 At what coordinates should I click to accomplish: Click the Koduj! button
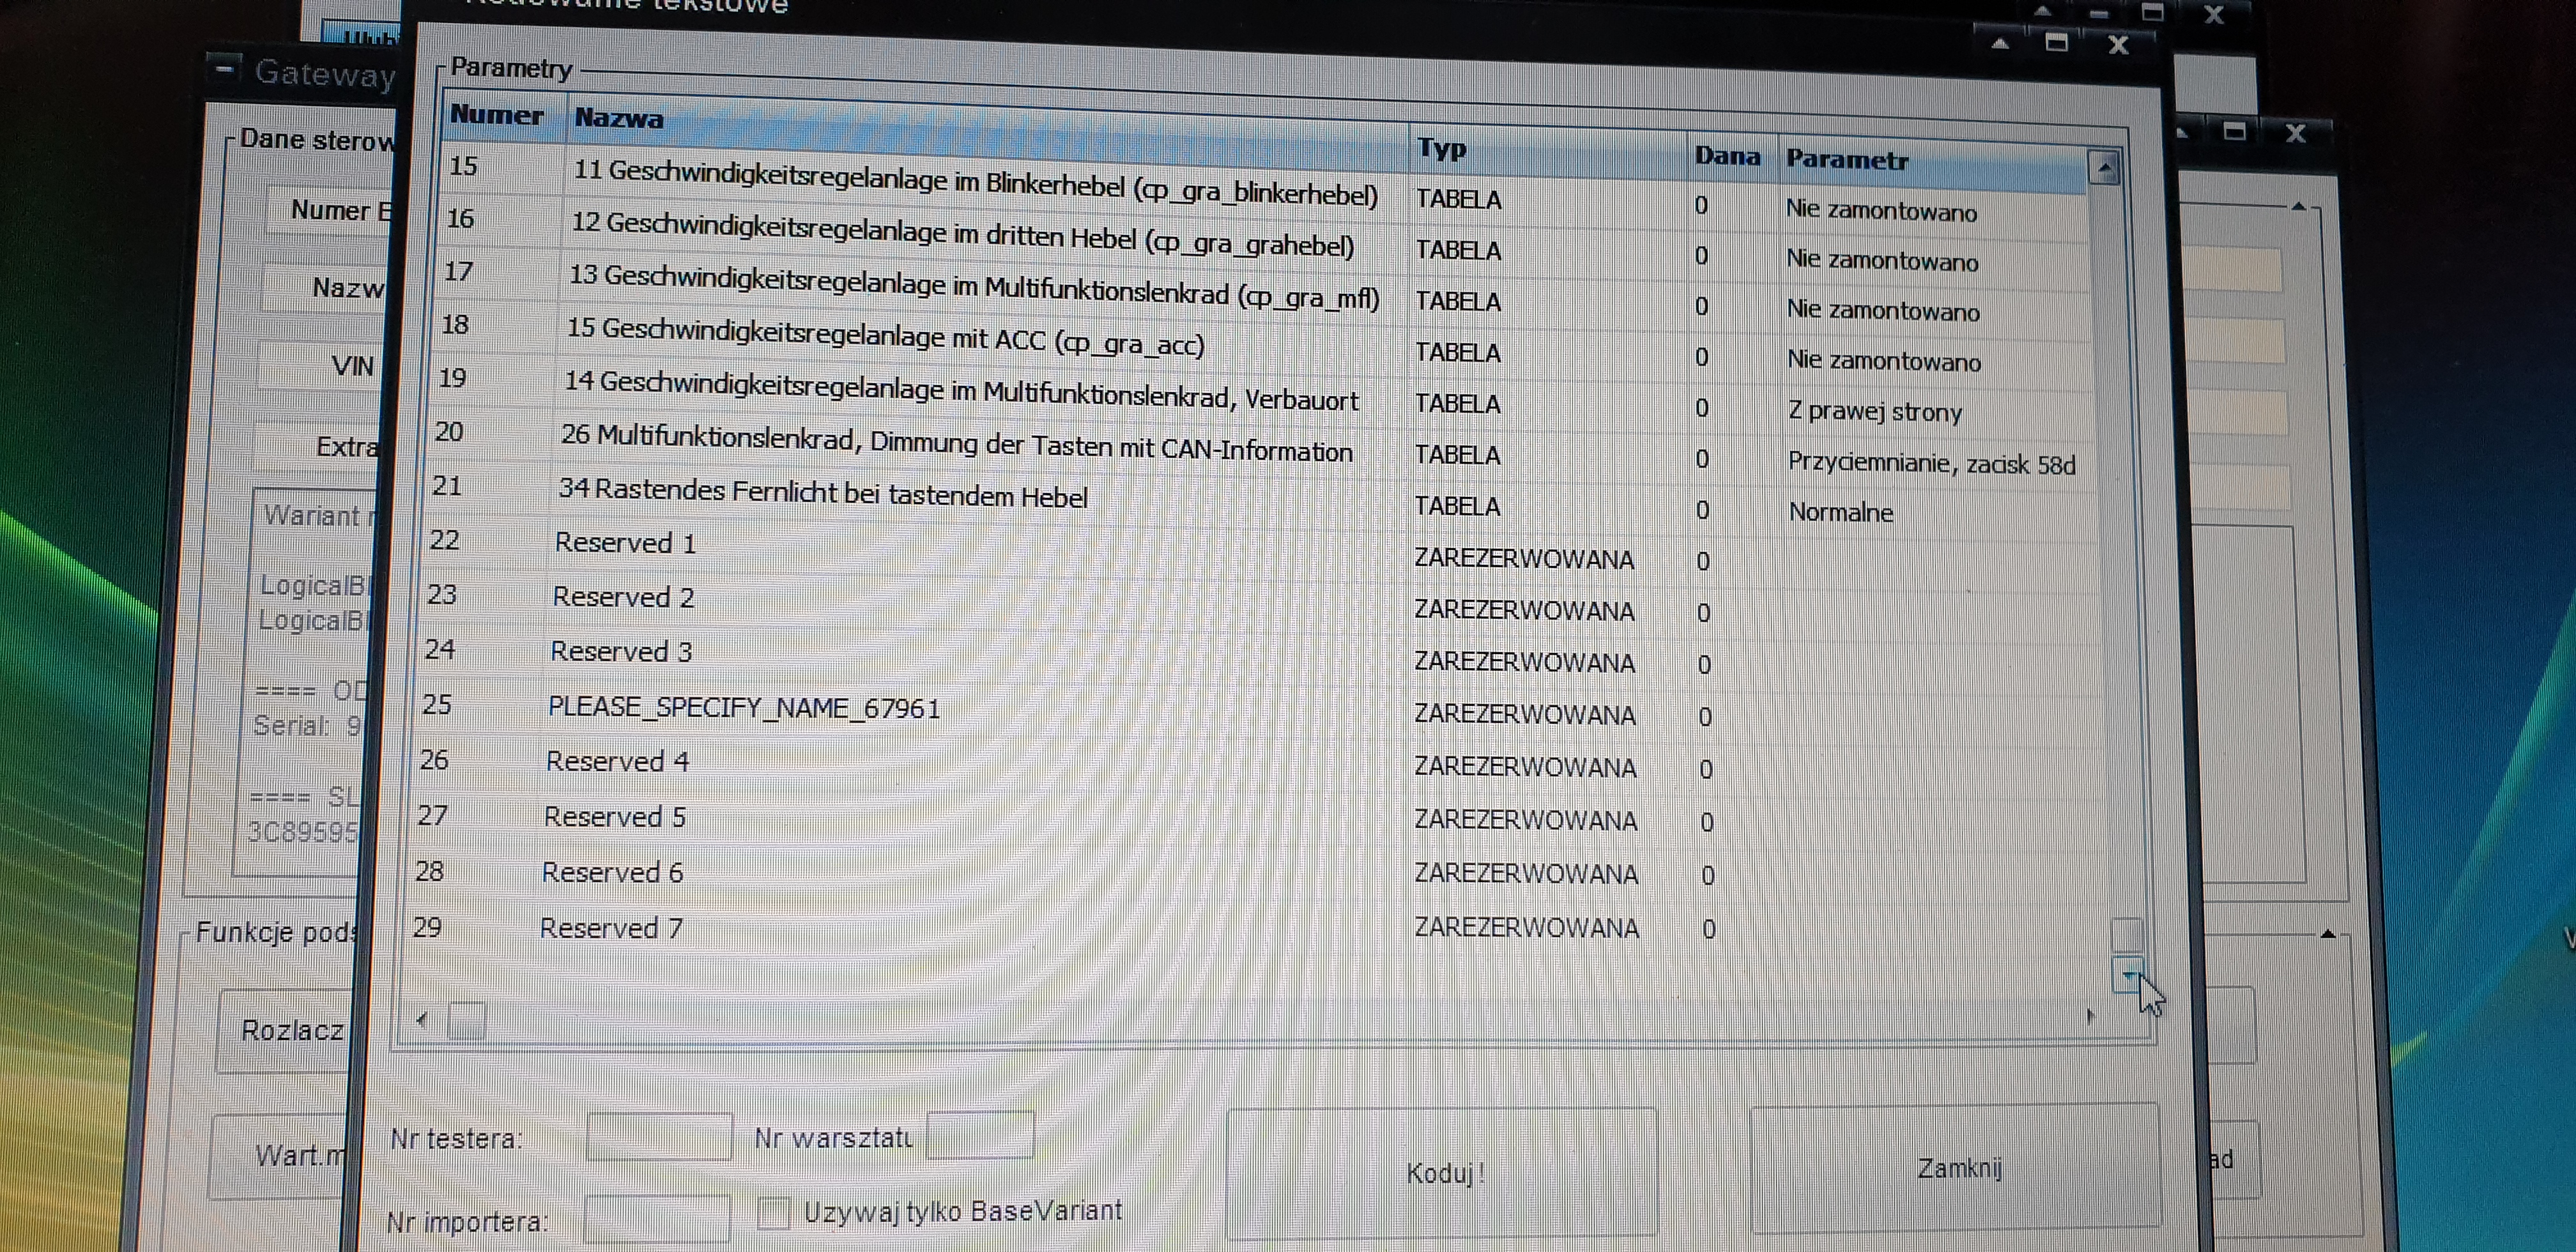click(1443, 1172)
